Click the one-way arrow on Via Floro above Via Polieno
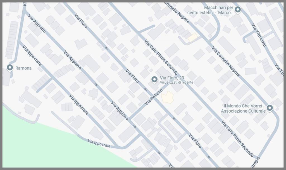 (146, 89)
